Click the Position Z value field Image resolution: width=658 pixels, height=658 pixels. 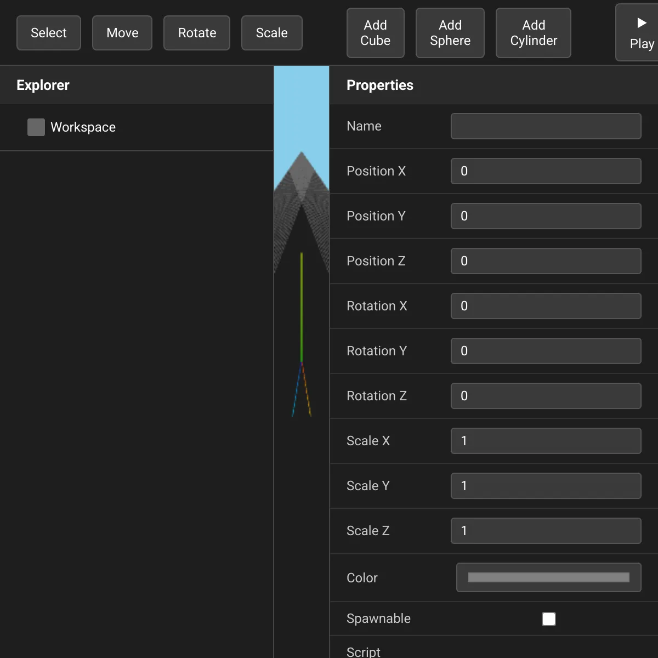point(546,261)
